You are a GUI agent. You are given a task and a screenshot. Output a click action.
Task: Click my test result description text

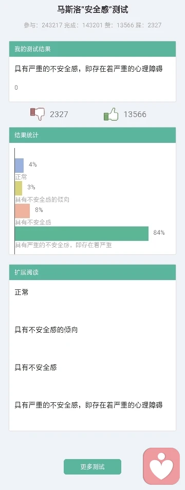click(89, 69)
